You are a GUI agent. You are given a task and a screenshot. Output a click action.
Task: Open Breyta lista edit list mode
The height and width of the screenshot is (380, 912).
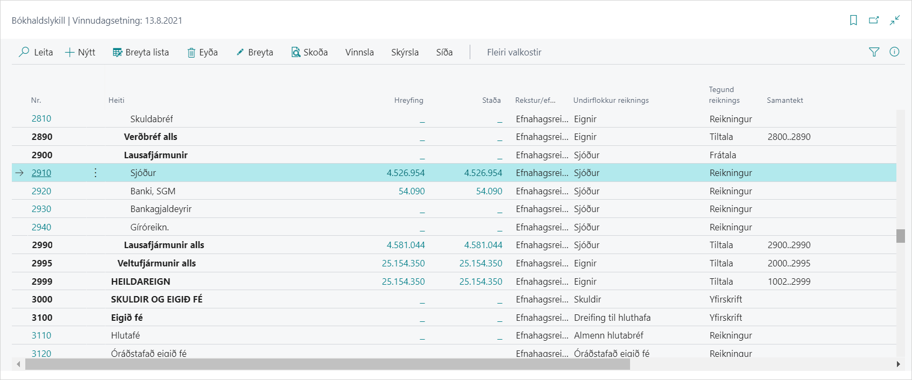pos(140,52)
